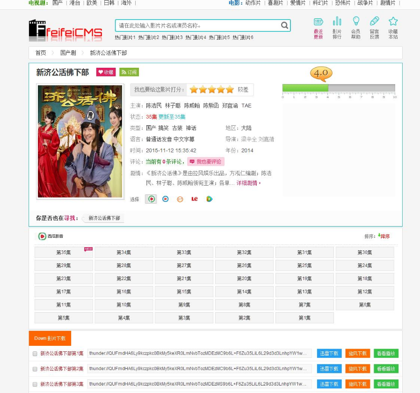420x393 pixels.
Task: Click the 收藏 heart button
Action: [106, 72]
